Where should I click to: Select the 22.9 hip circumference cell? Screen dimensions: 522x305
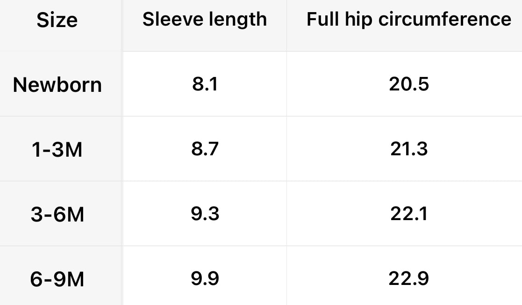(408, 279)
